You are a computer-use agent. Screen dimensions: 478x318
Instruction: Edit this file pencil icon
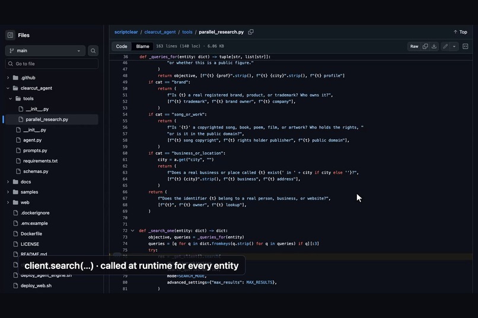click(445, 46)
